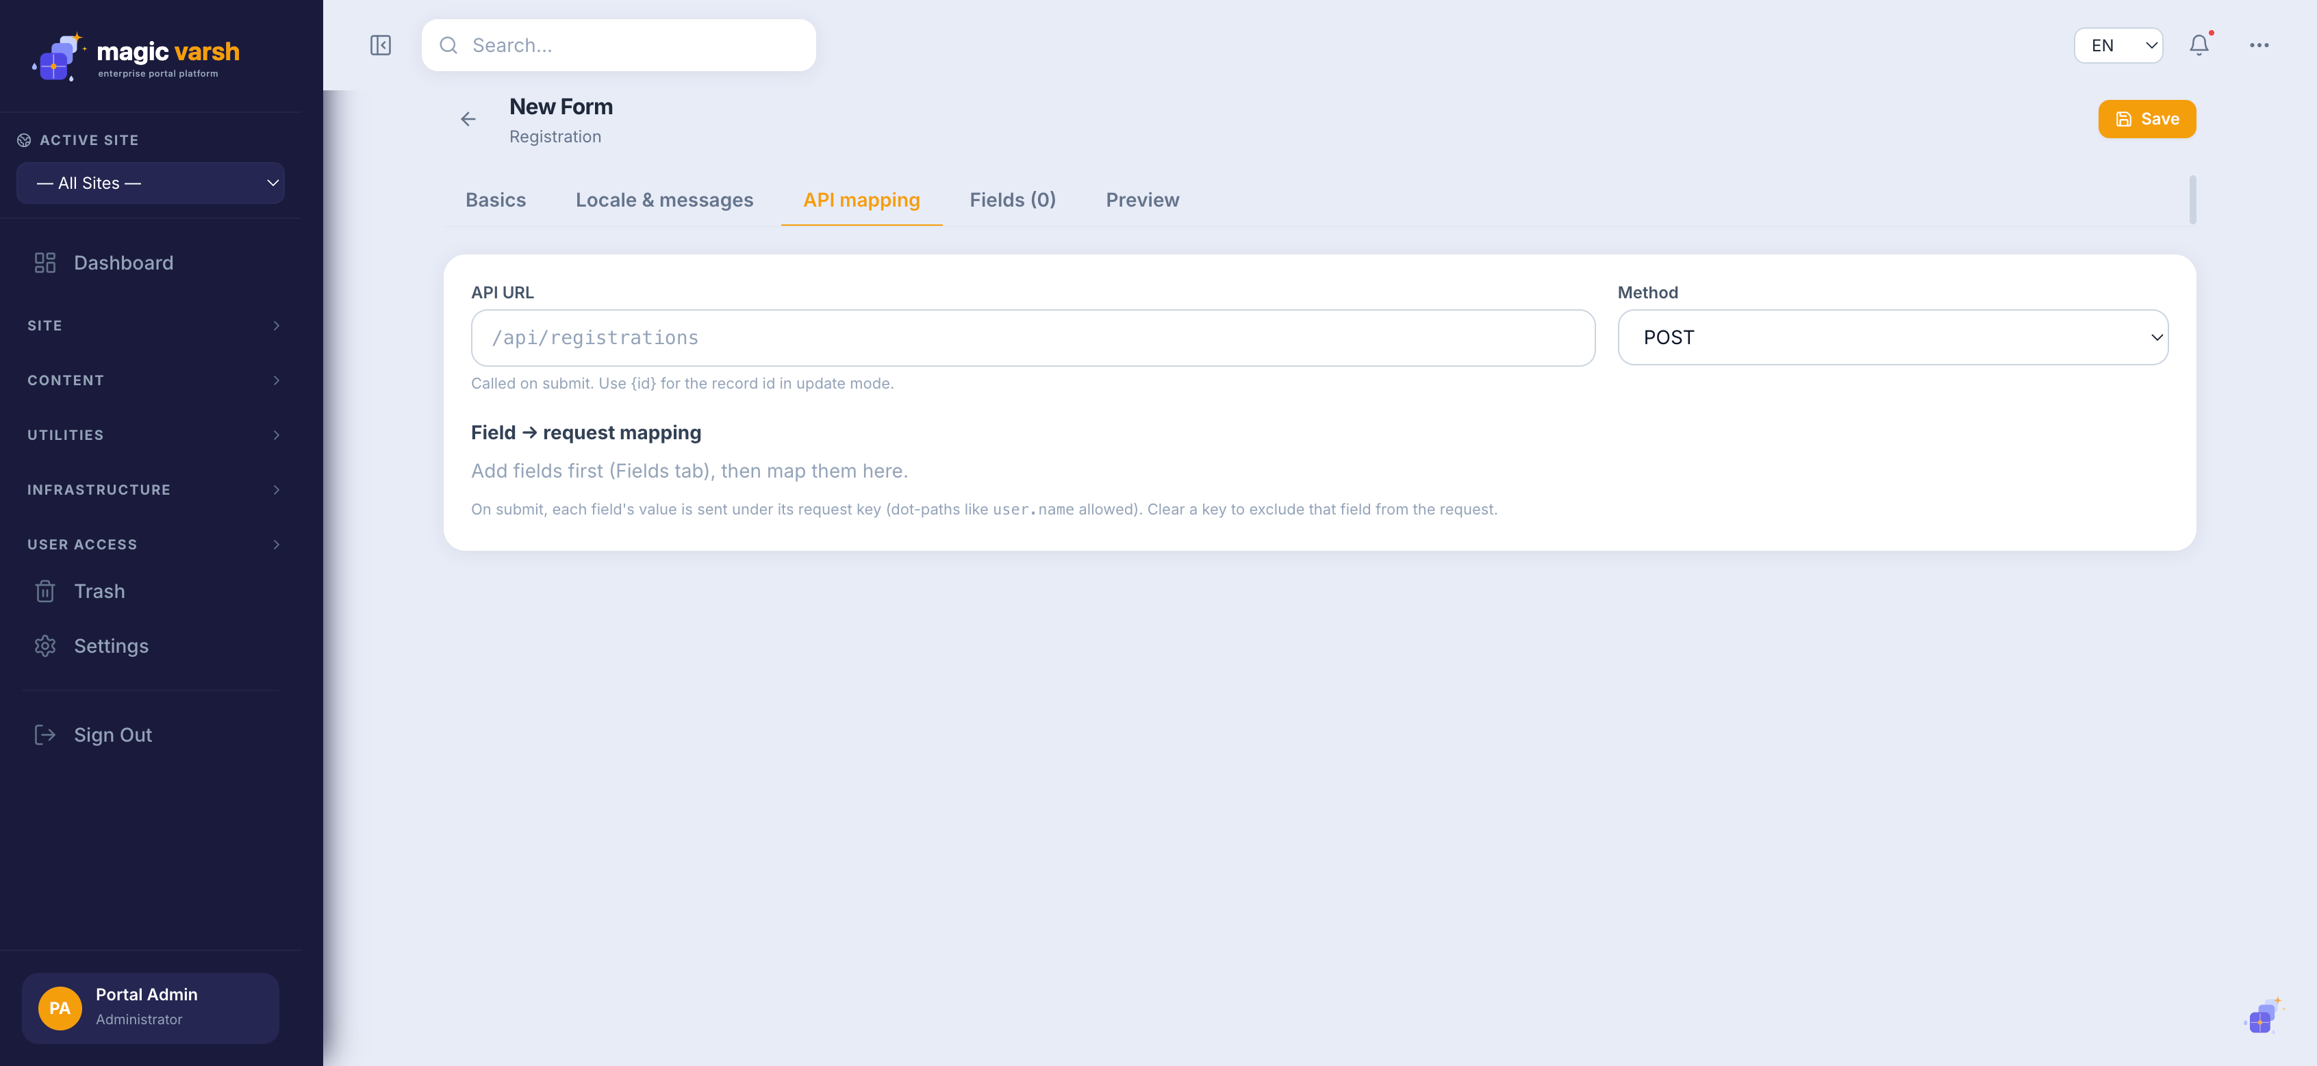Click the PA avatar circle

60,1008
